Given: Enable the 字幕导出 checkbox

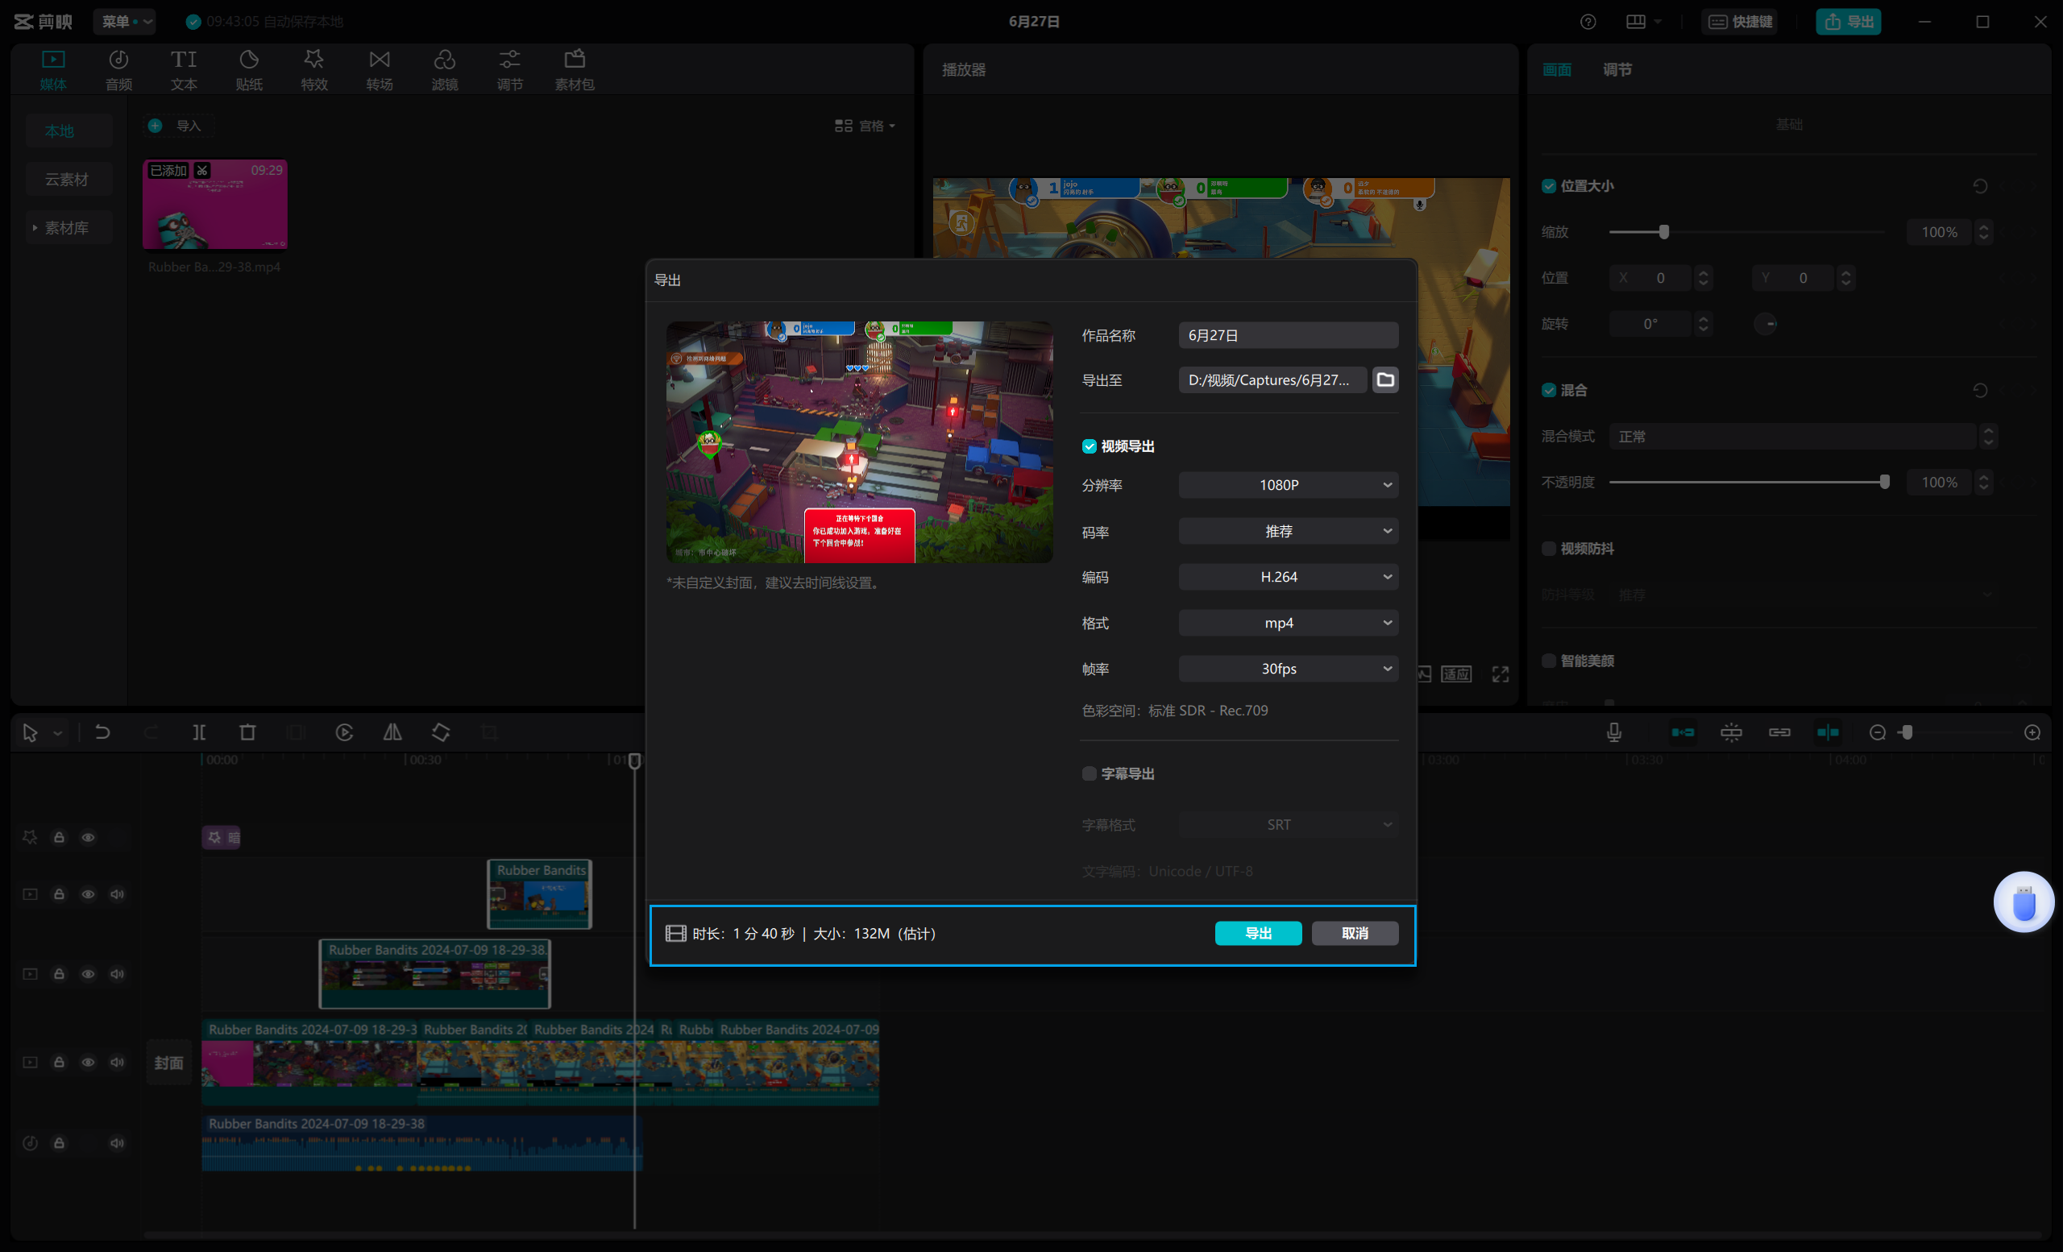Looking at the screenshot, I should (1090, 773).
